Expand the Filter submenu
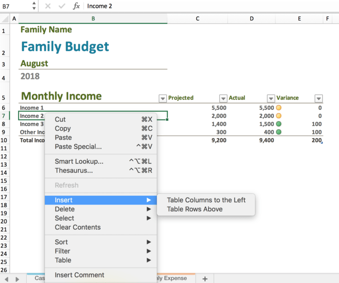 pos(101,251)
